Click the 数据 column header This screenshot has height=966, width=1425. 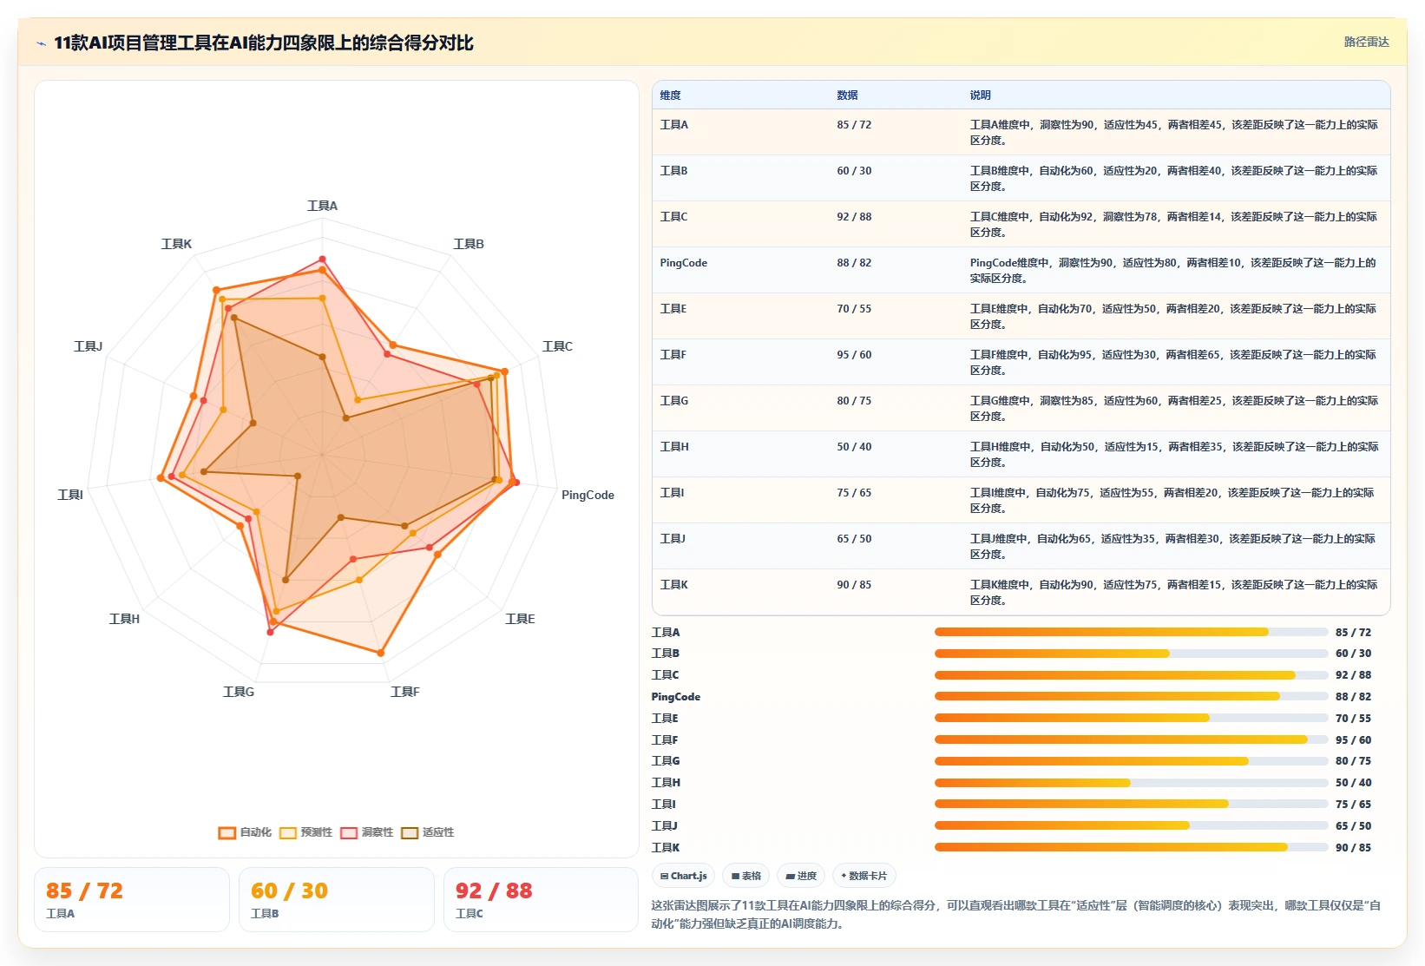847,95
